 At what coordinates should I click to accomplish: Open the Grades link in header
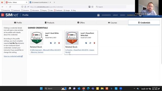(123, 15)
